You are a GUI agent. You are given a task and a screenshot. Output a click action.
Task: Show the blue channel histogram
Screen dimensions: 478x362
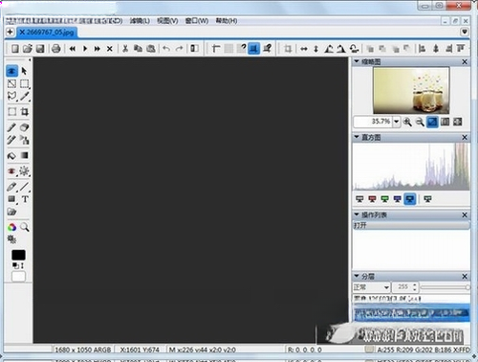397,199
